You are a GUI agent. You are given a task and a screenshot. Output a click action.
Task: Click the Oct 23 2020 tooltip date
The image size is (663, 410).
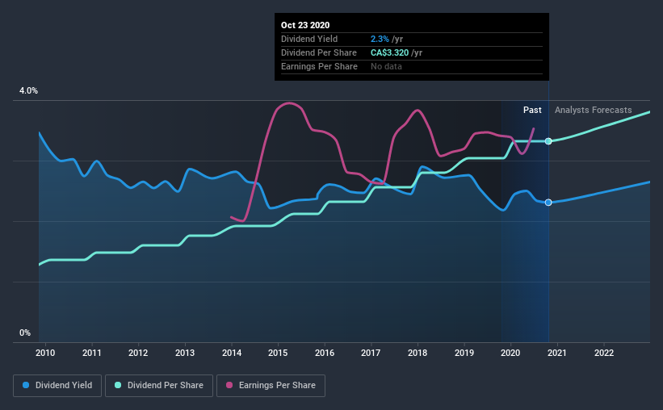click(305, 25)
